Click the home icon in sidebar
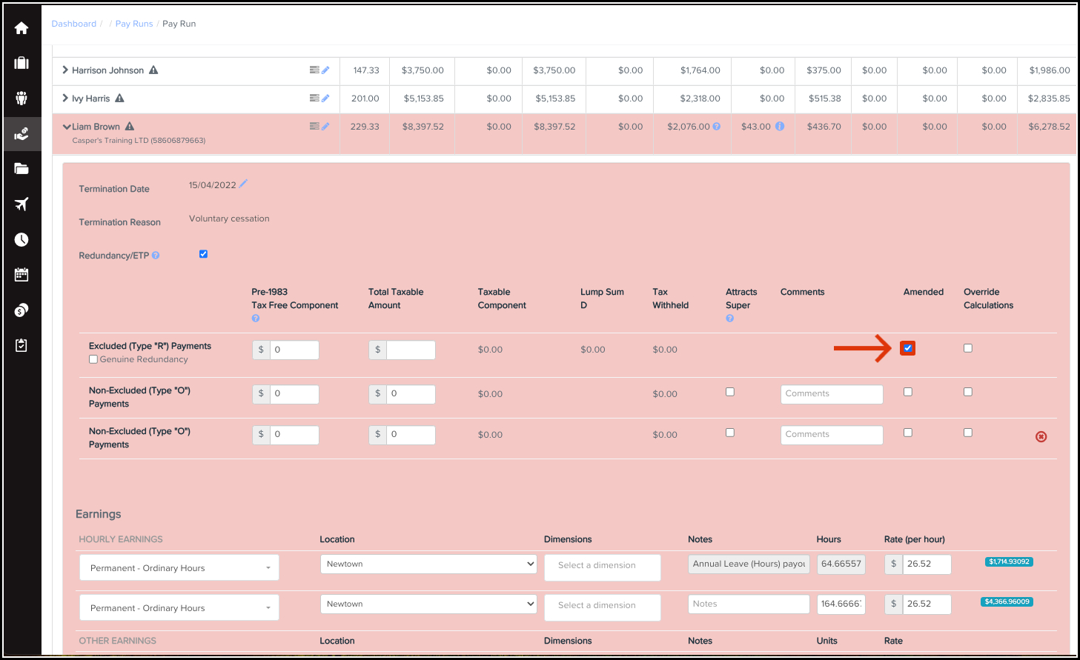Viewport: 1080px width, 660px height. [21, 28]
